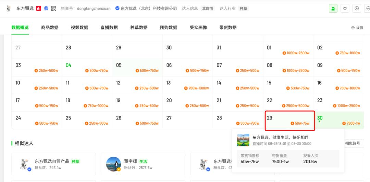
Task: Open 设置 with the gear icon
Action: (357, 28)
